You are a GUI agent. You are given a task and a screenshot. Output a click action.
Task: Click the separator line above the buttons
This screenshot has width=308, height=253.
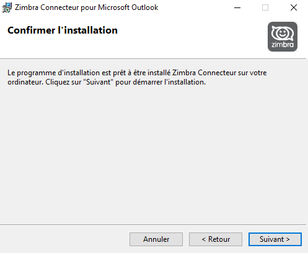(153, 224)
